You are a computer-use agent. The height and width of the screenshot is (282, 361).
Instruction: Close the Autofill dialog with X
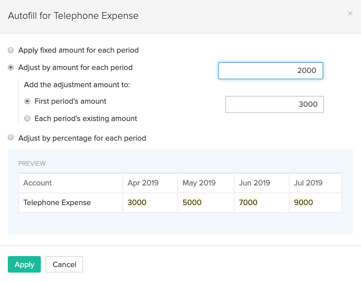pyautogui.click(x=350, y=14)
